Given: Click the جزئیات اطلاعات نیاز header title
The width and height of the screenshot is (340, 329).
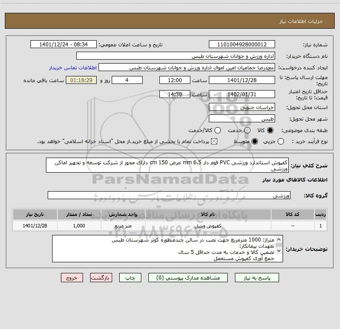Looking at the screenshot, I should tap(301, 21).
